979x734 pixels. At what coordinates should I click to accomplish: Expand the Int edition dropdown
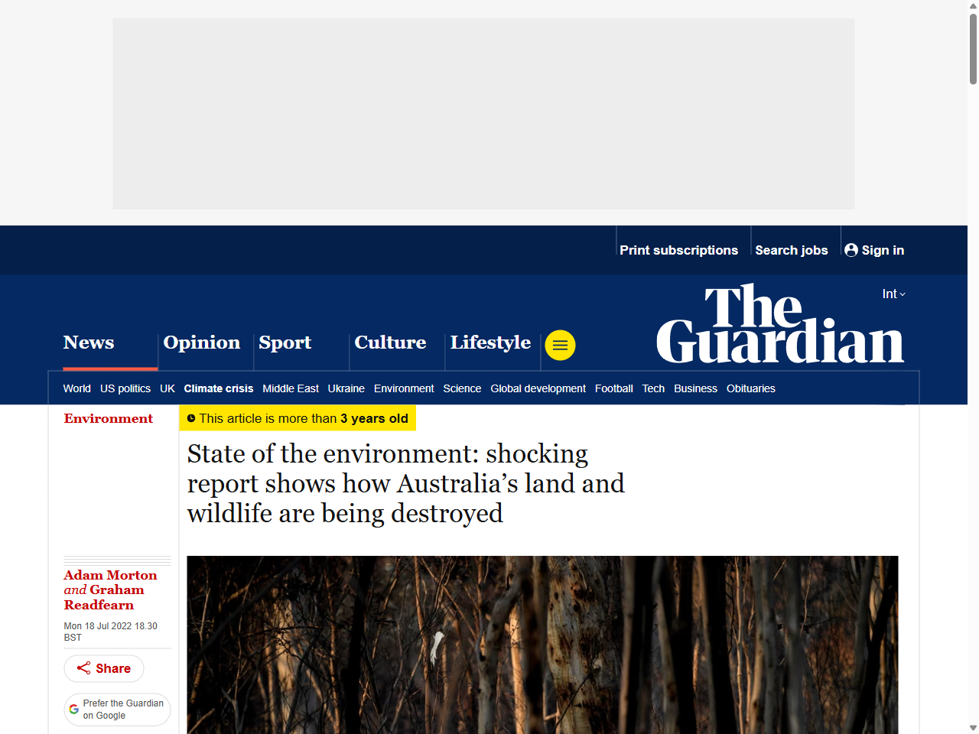[893, 294]
